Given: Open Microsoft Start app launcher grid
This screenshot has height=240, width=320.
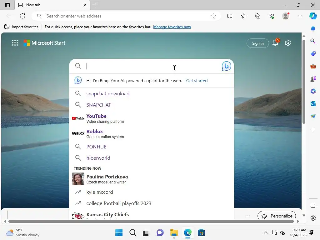Looking at the screenshot, I should coord(15,43).
